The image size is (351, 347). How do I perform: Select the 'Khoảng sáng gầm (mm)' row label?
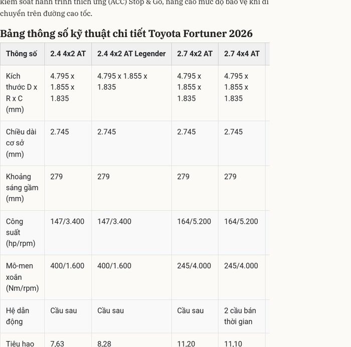(x=22, y=188)
